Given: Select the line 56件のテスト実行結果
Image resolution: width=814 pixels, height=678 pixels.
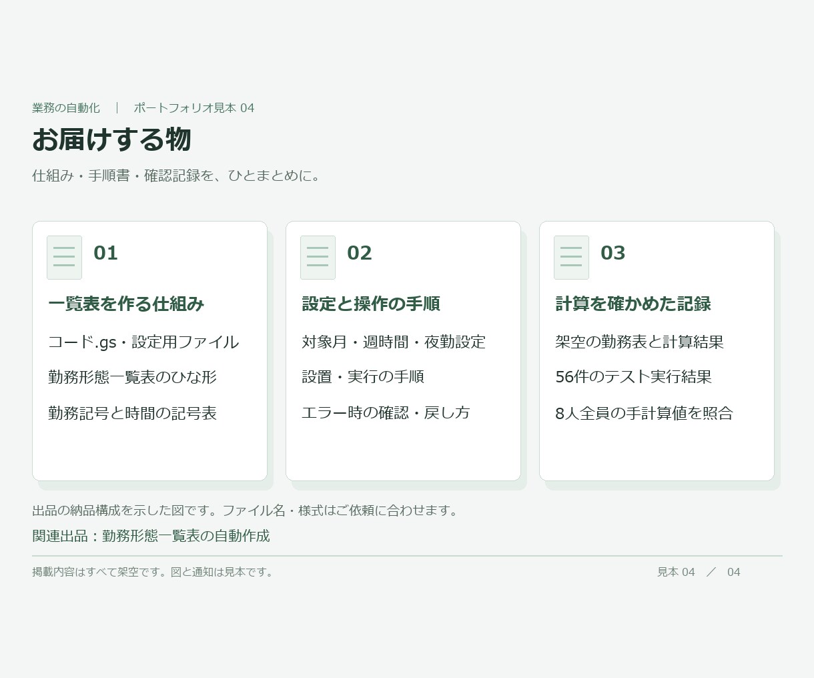Looking at the screenshot, I should [x=633, y=377].
